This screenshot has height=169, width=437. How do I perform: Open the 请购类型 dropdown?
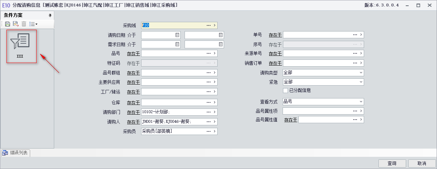click(361, 73)
